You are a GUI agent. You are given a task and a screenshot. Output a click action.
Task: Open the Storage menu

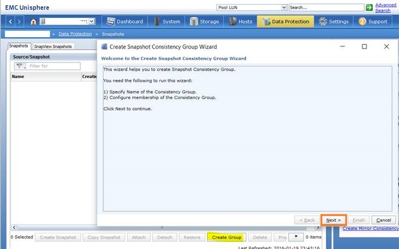point(204,21)
